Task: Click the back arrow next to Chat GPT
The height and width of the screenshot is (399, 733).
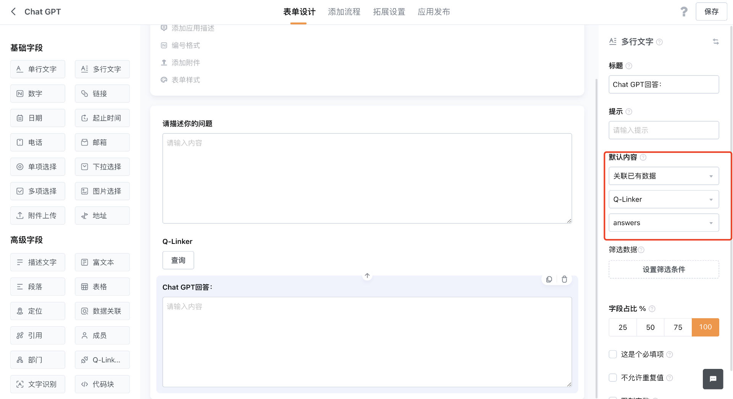Action: coord(14,12)
